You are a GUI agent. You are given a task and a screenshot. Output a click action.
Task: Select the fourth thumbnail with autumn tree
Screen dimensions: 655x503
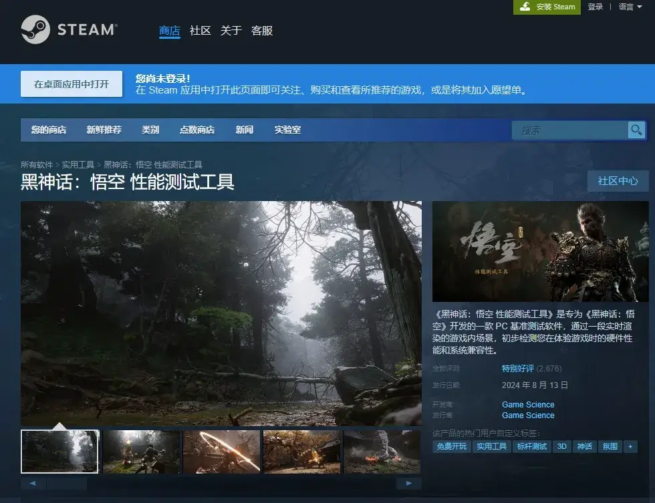301,452
